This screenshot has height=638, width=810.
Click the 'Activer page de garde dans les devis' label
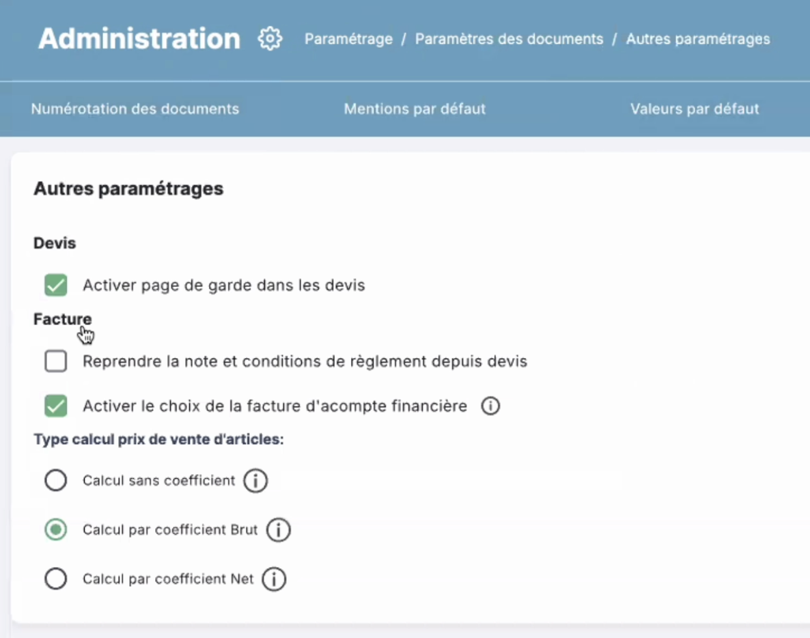click(224, 285)
